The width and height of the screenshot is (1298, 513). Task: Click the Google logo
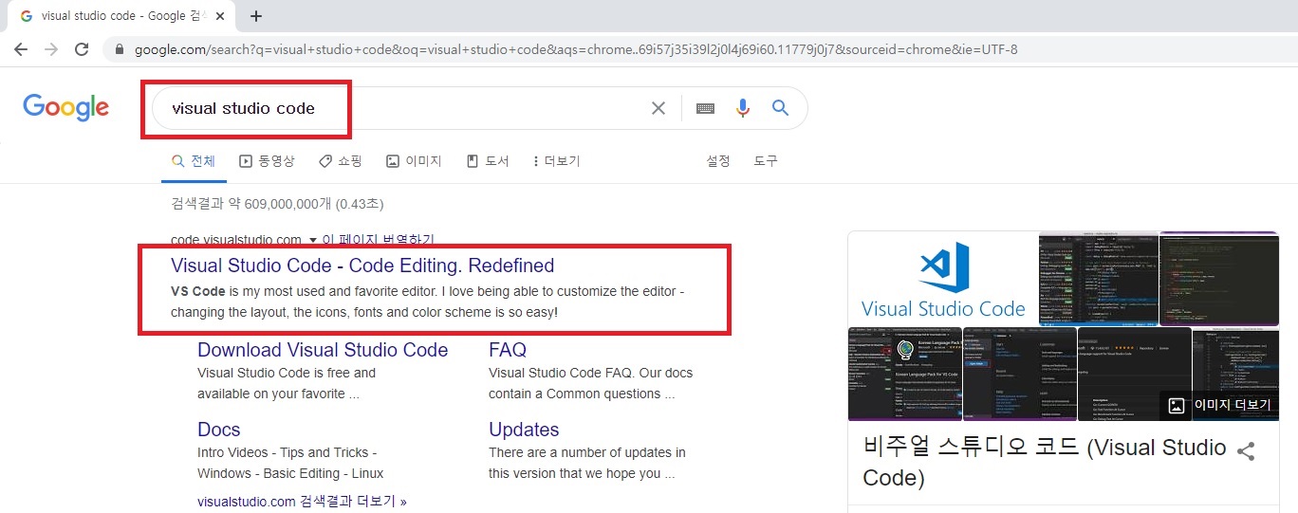coord(65,107)
